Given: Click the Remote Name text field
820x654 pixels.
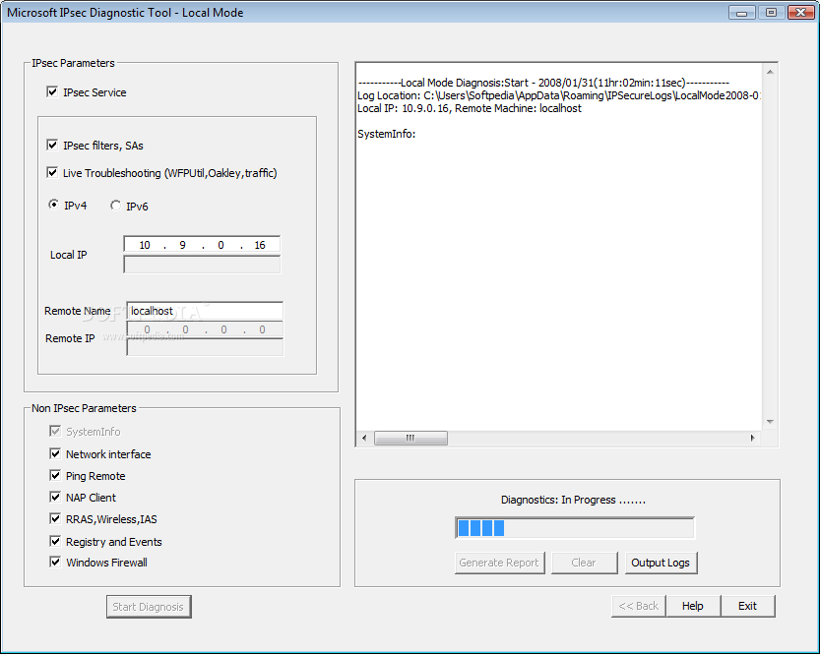Looking at the screenshot, I should (205, 311).
